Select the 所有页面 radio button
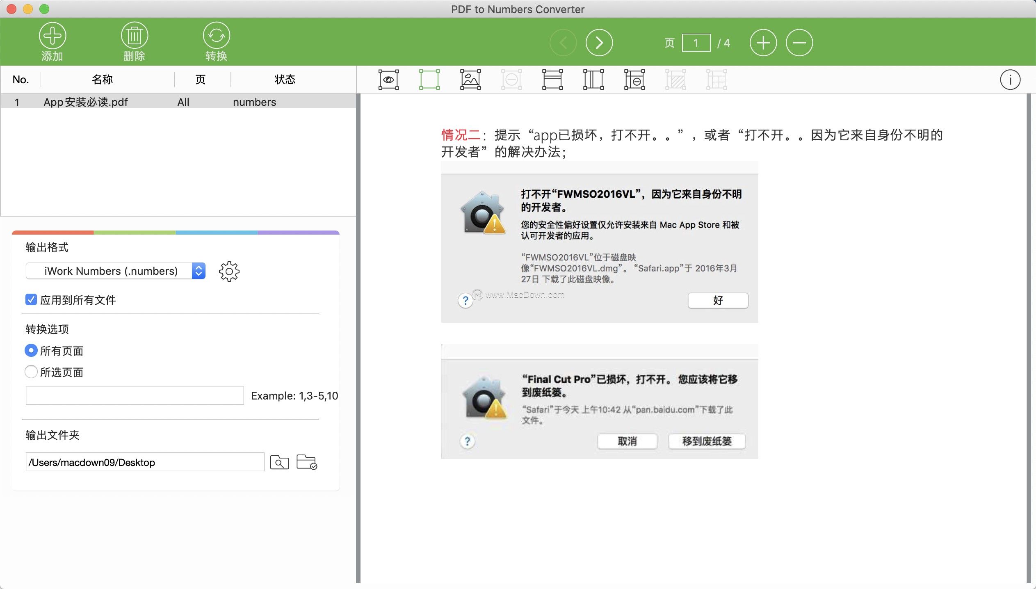The height and width of the screenshot is (589, 1036). coord(31,350)
